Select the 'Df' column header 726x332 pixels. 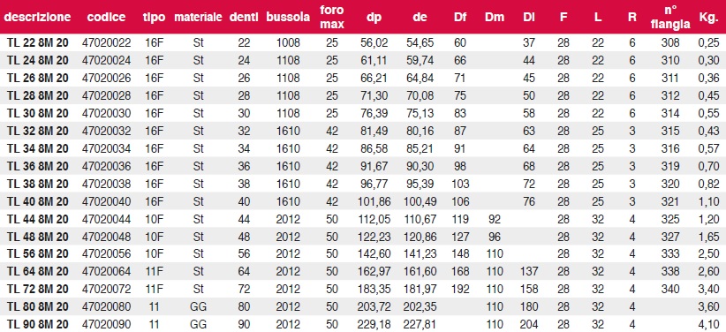(x=460, y=18)
